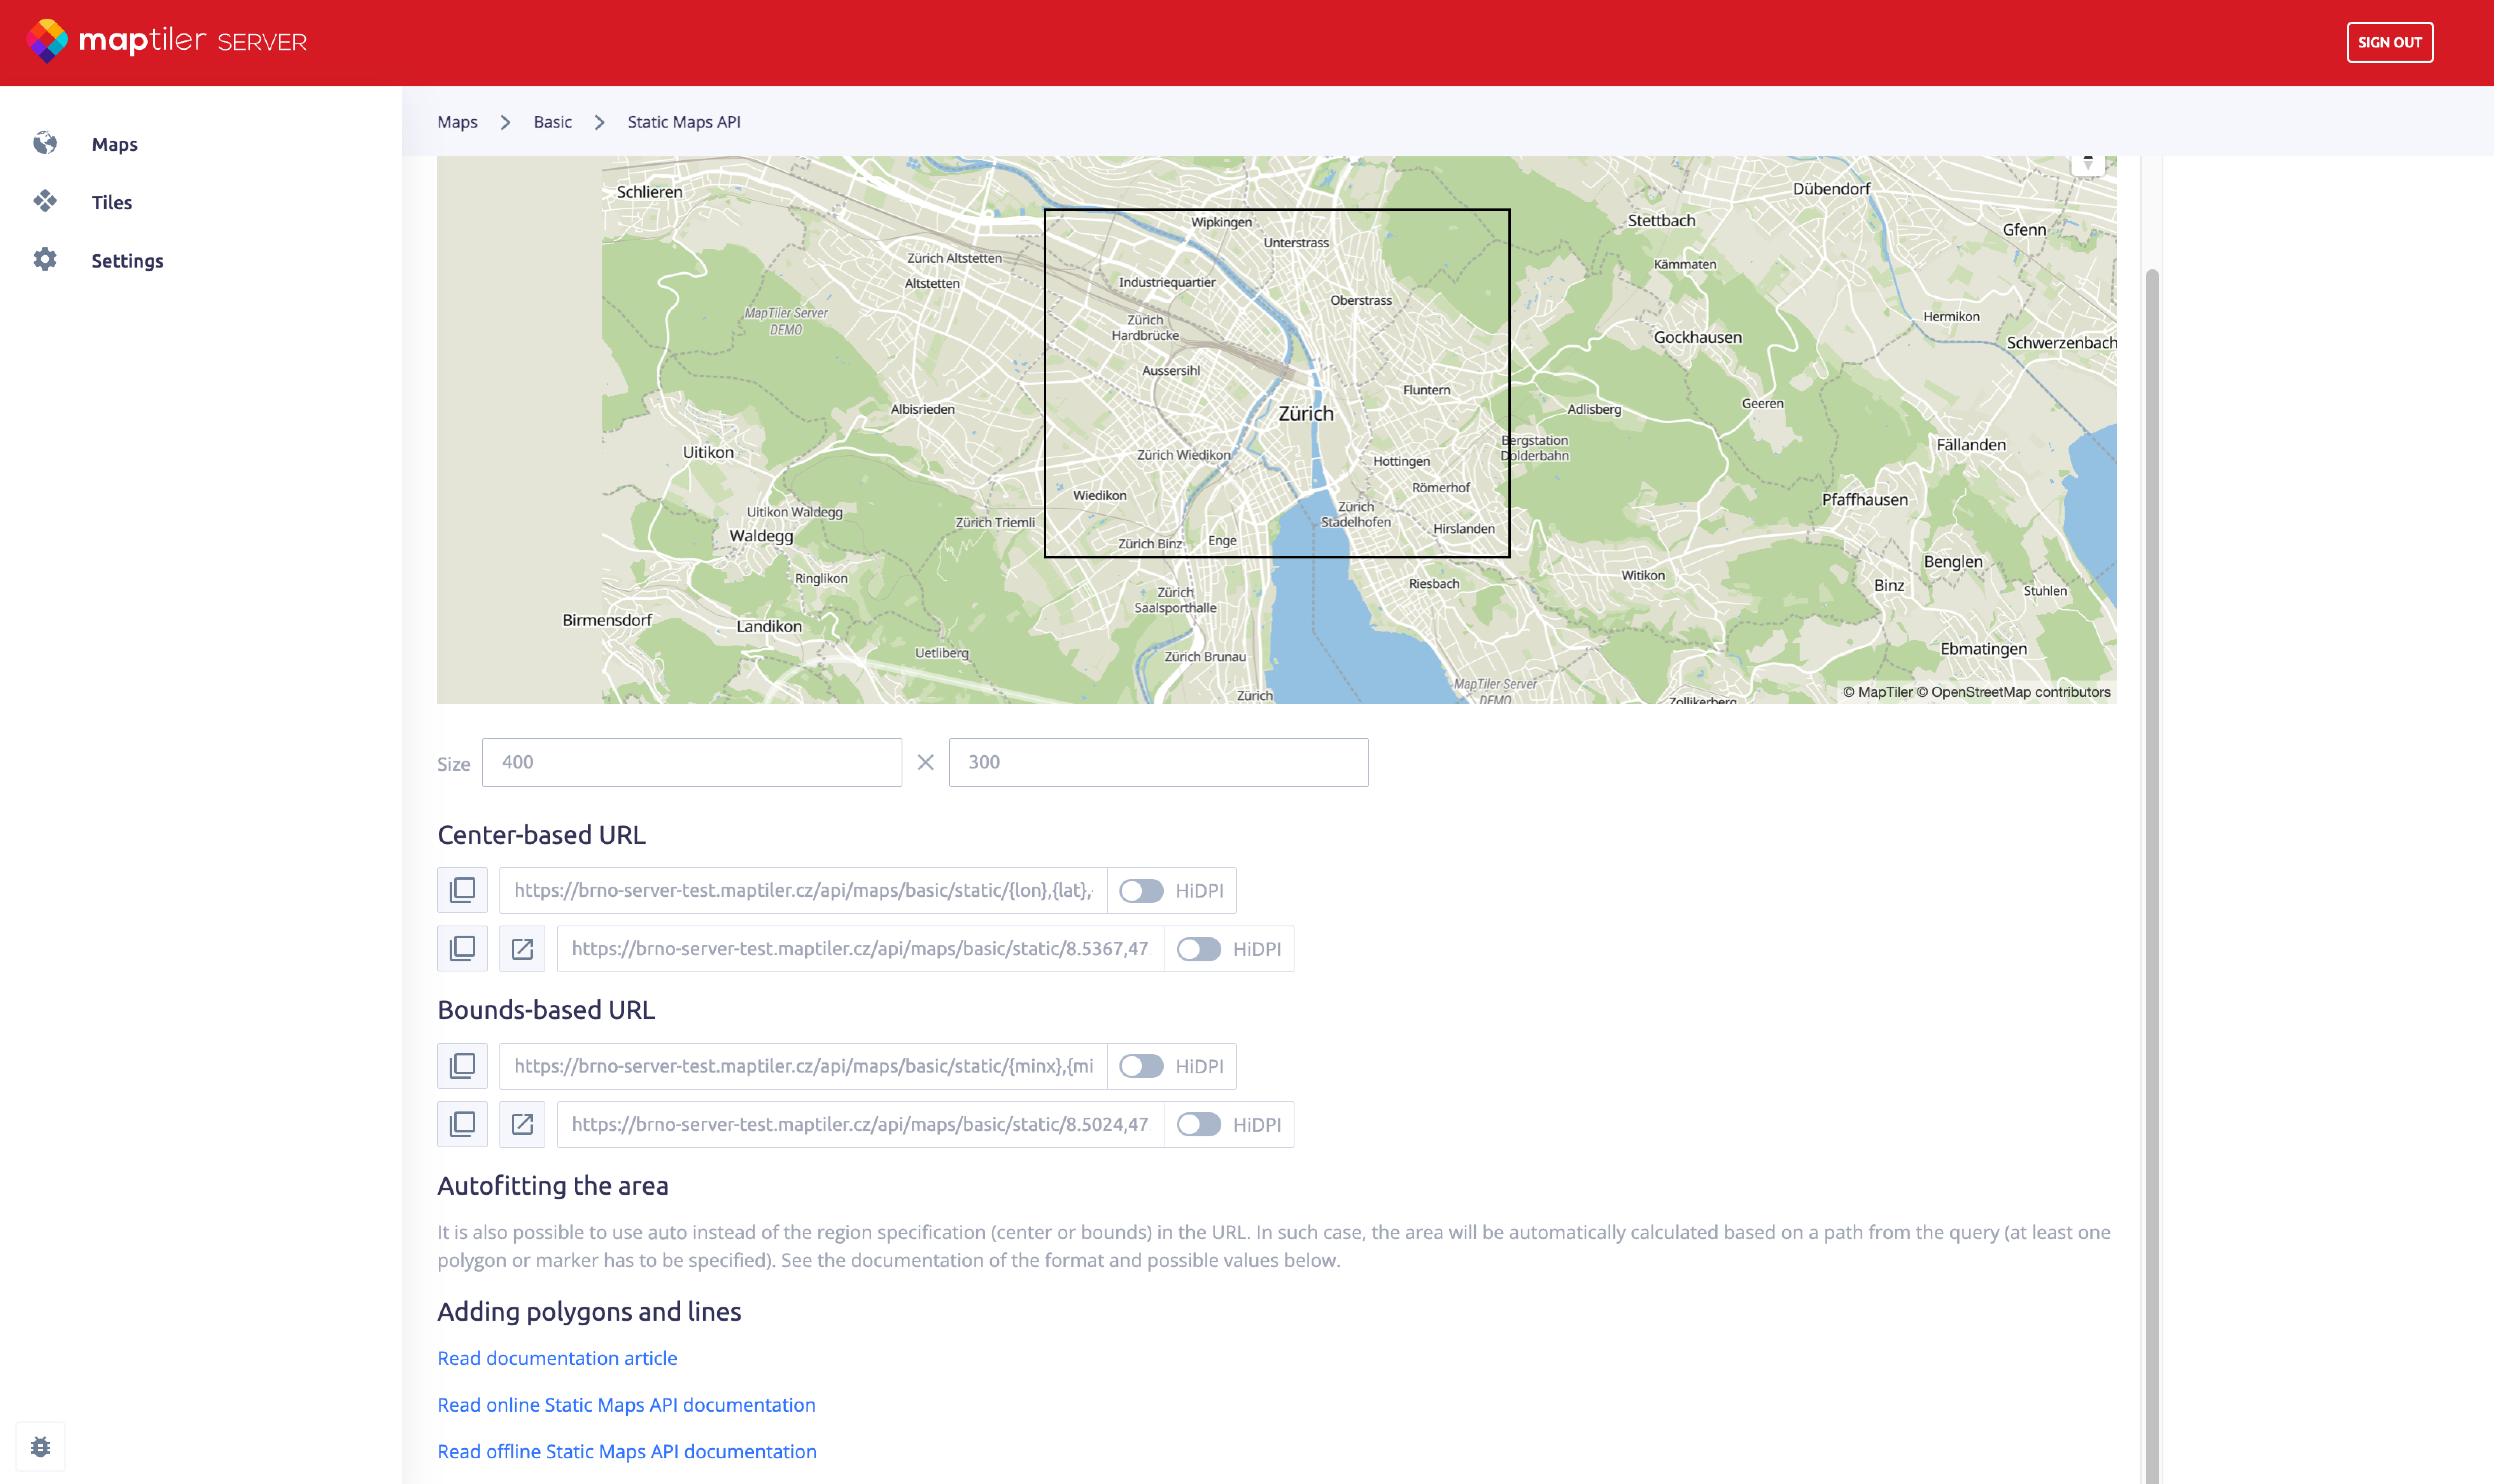The width and height of the screenshot is (2494, 1484).
Task: Copy the Center-based example URL with coordinates
Action: point(462,948)
